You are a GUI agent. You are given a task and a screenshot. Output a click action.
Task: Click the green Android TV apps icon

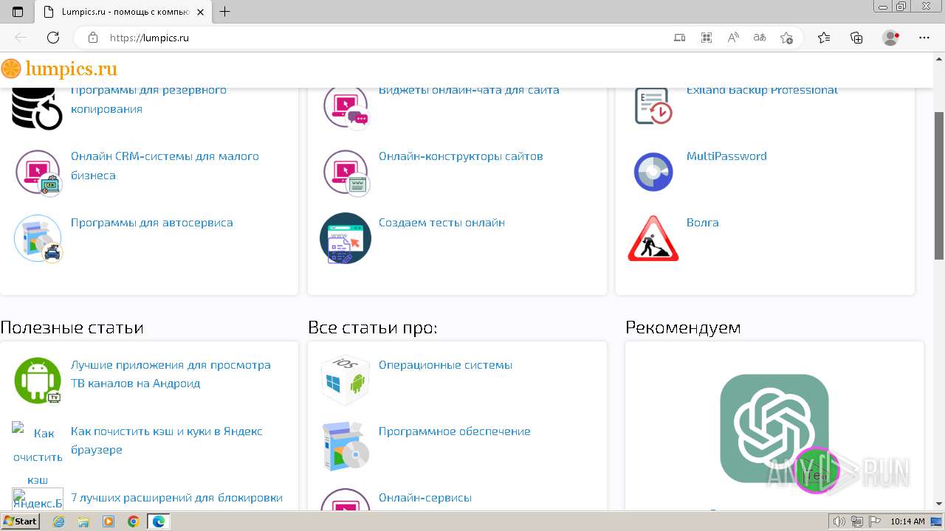(x=38, y=381)
